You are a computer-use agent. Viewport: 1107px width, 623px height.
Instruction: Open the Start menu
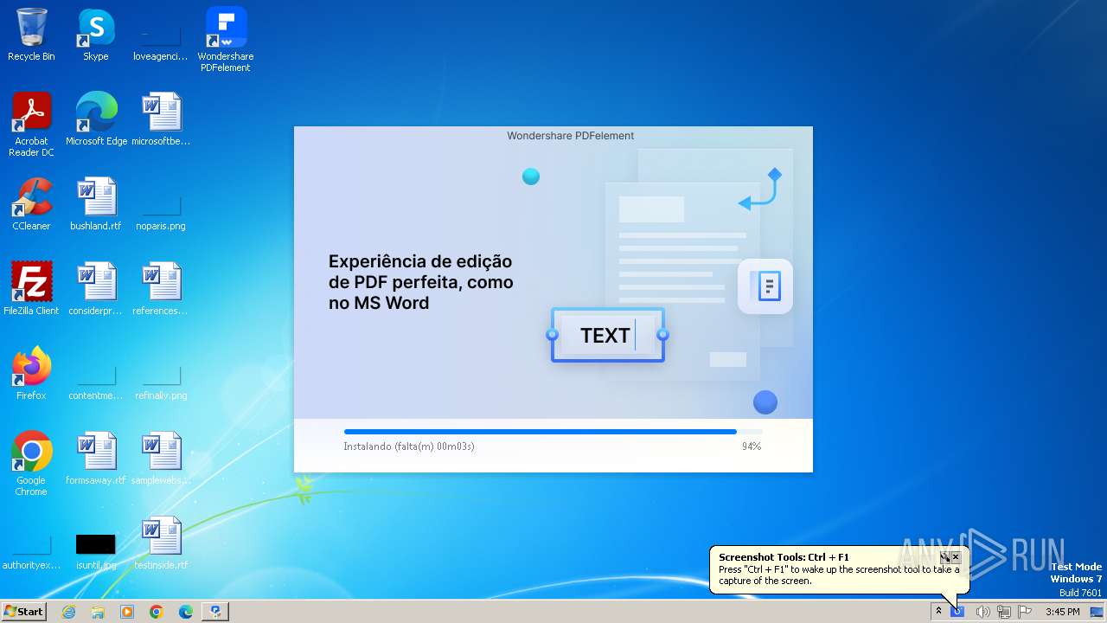point(24,612)
